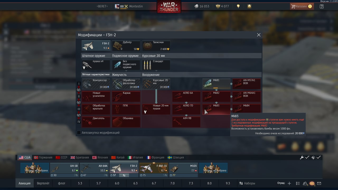Open the contacts list icon
Image resolution: width=338 pixels, height=190 pixels.
coord(305,183)
